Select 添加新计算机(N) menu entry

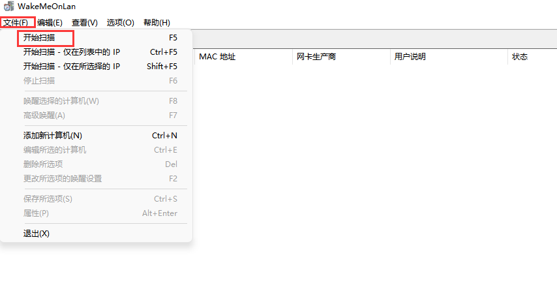point(53,136)
